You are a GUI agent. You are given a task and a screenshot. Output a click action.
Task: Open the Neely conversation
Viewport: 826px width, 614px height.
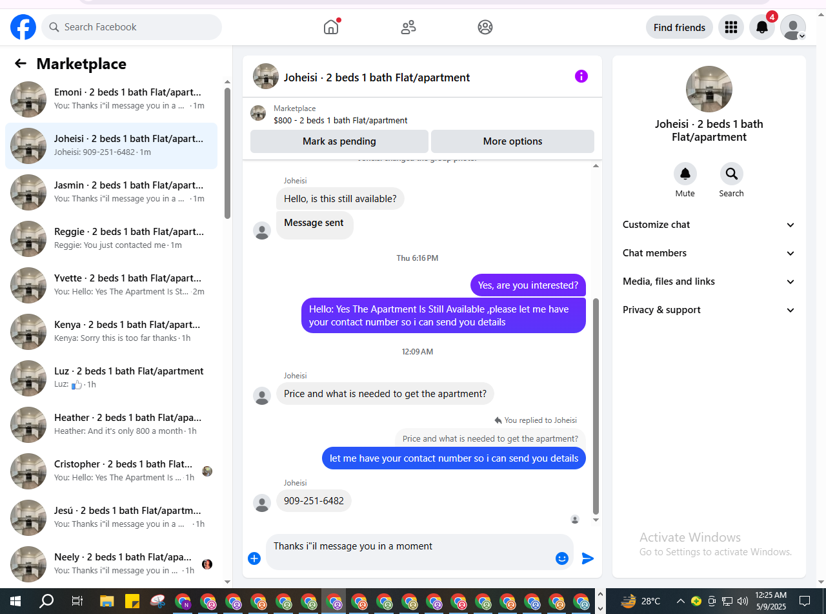pos(111,564)
